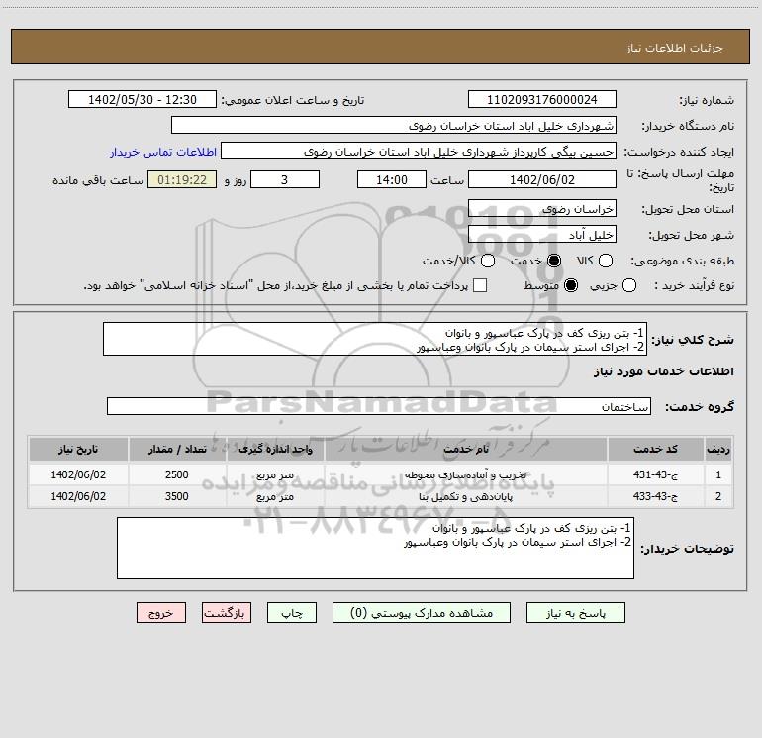This screenshot has width=762, height=738.
Task: Click the quantity cell 2500
Action: tap(177, 474)
